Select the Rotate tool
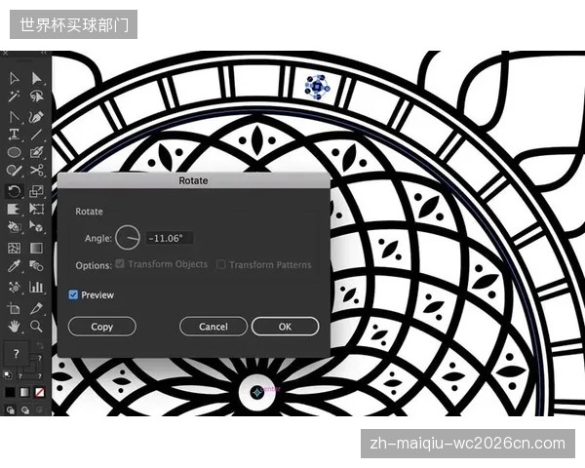This screenshot has width=585, height=468. coord(14,191)
